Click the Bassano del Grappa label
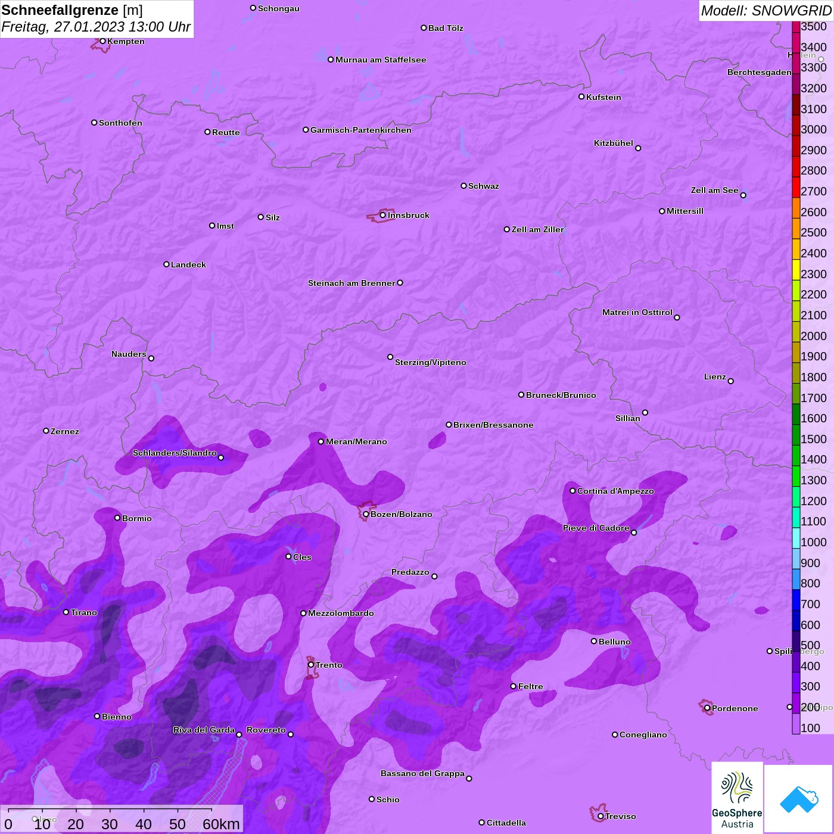Viewport: 834px width, 834px height. click(423, 773)
